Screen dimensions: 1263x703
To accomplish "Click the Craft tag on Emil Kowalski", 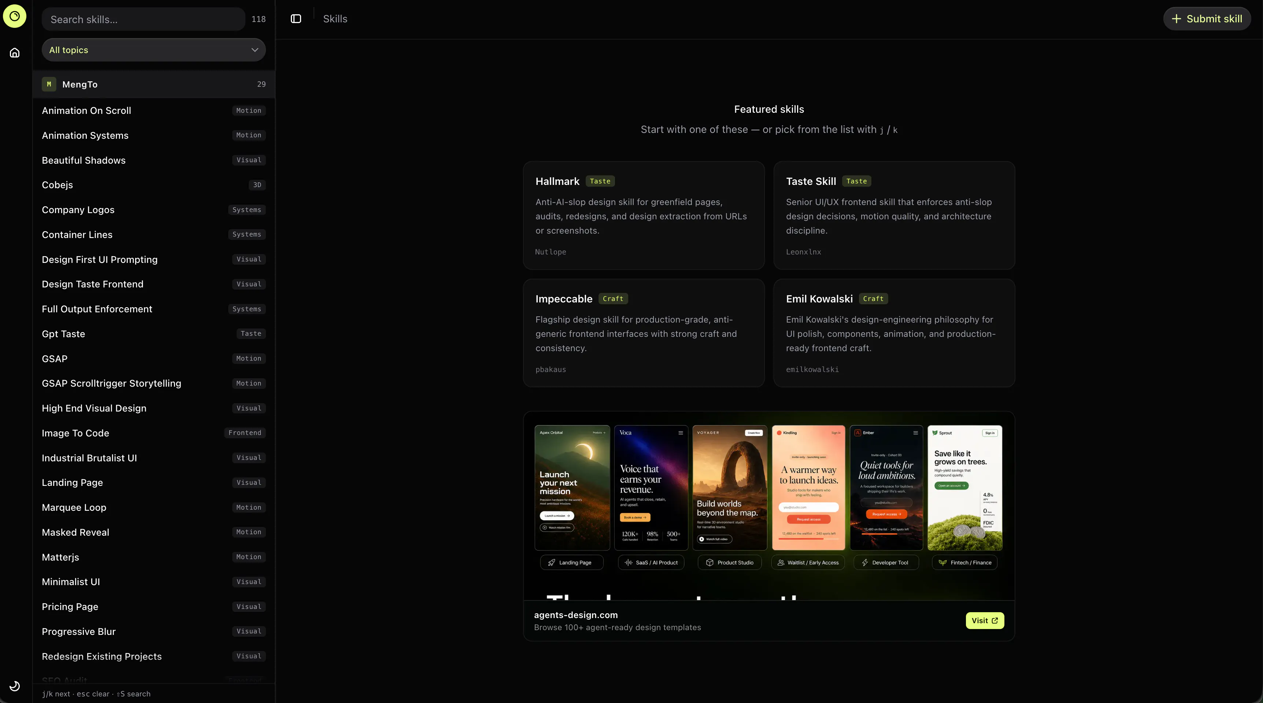I will 873,298.
